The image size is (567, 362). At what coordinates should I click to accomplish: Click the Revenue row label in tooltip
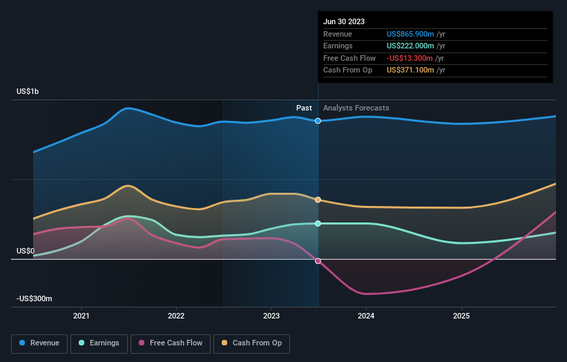pos(338,34)
